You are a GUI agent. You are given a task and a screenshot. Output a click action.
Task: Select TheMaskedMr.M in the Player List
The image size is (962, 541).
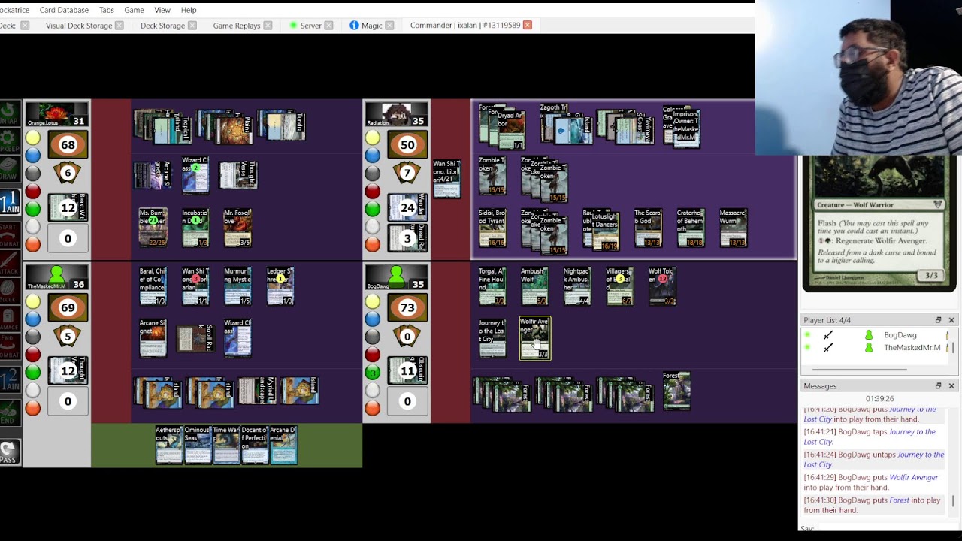point(912,348)
